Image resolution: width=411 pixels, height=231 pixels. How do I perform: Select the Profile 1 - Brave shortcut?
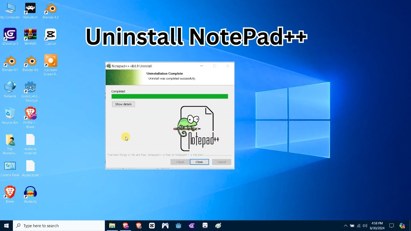(30, 118)
